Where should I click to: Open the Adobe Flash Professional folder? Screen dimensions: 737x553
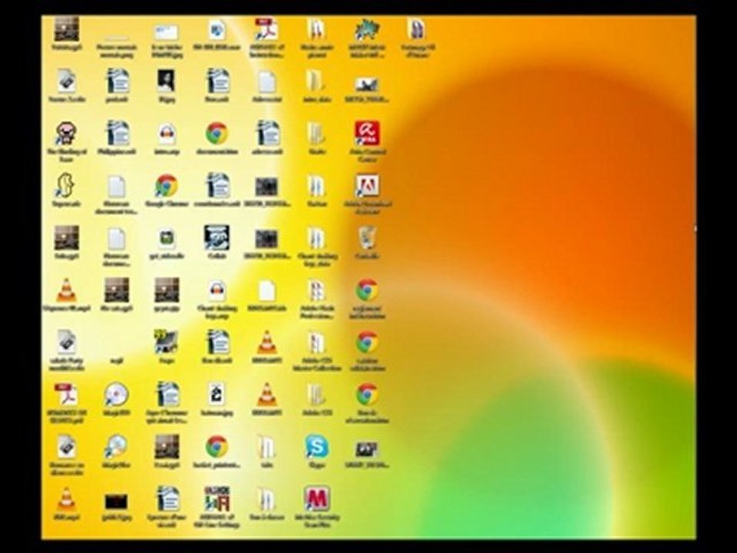317,291
